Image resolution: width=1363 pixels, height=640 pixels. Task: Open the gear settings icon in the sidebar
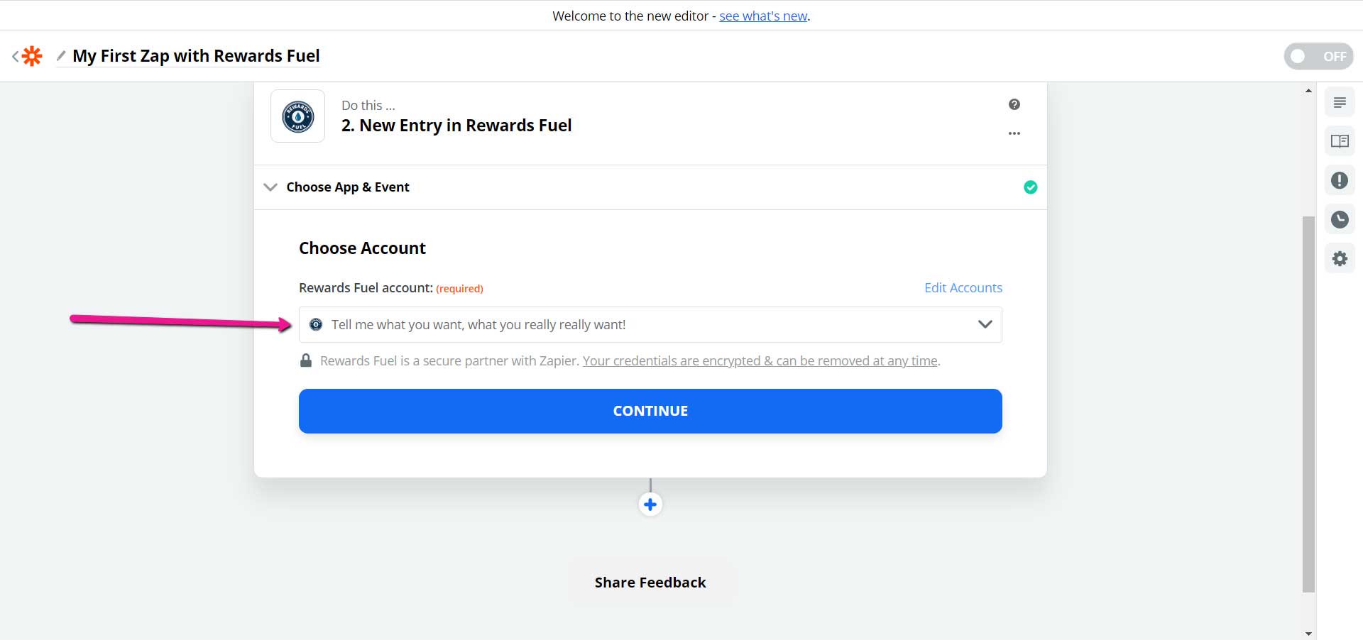click(x=1340, y=258)
